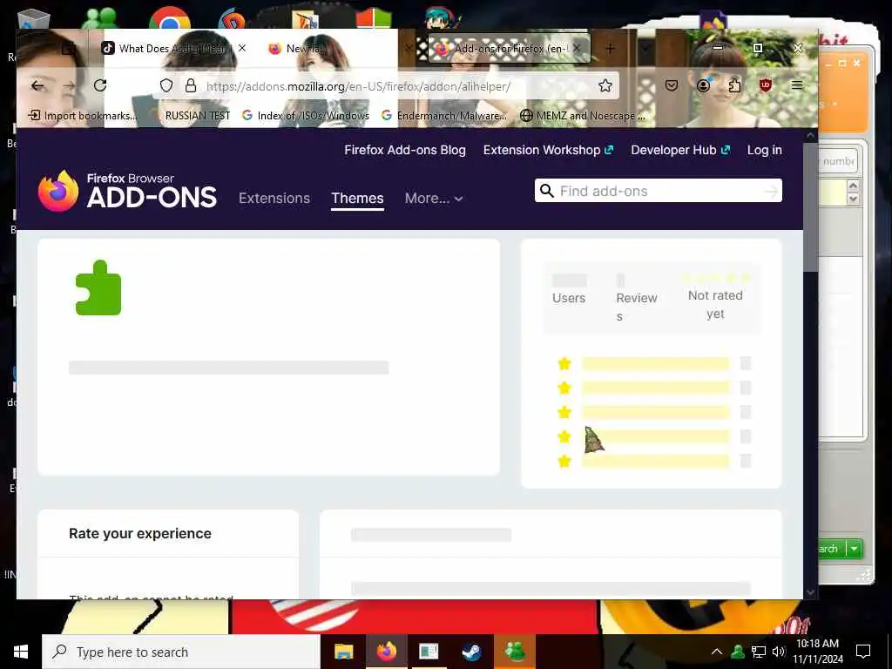Click the Users stat label
This screenshot has width=892, height=669.
(x=568, y=298)
